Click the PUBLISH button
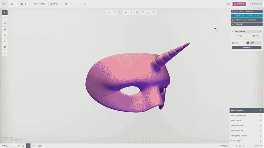This screenshot has width=264, height=148. point(239,4)
